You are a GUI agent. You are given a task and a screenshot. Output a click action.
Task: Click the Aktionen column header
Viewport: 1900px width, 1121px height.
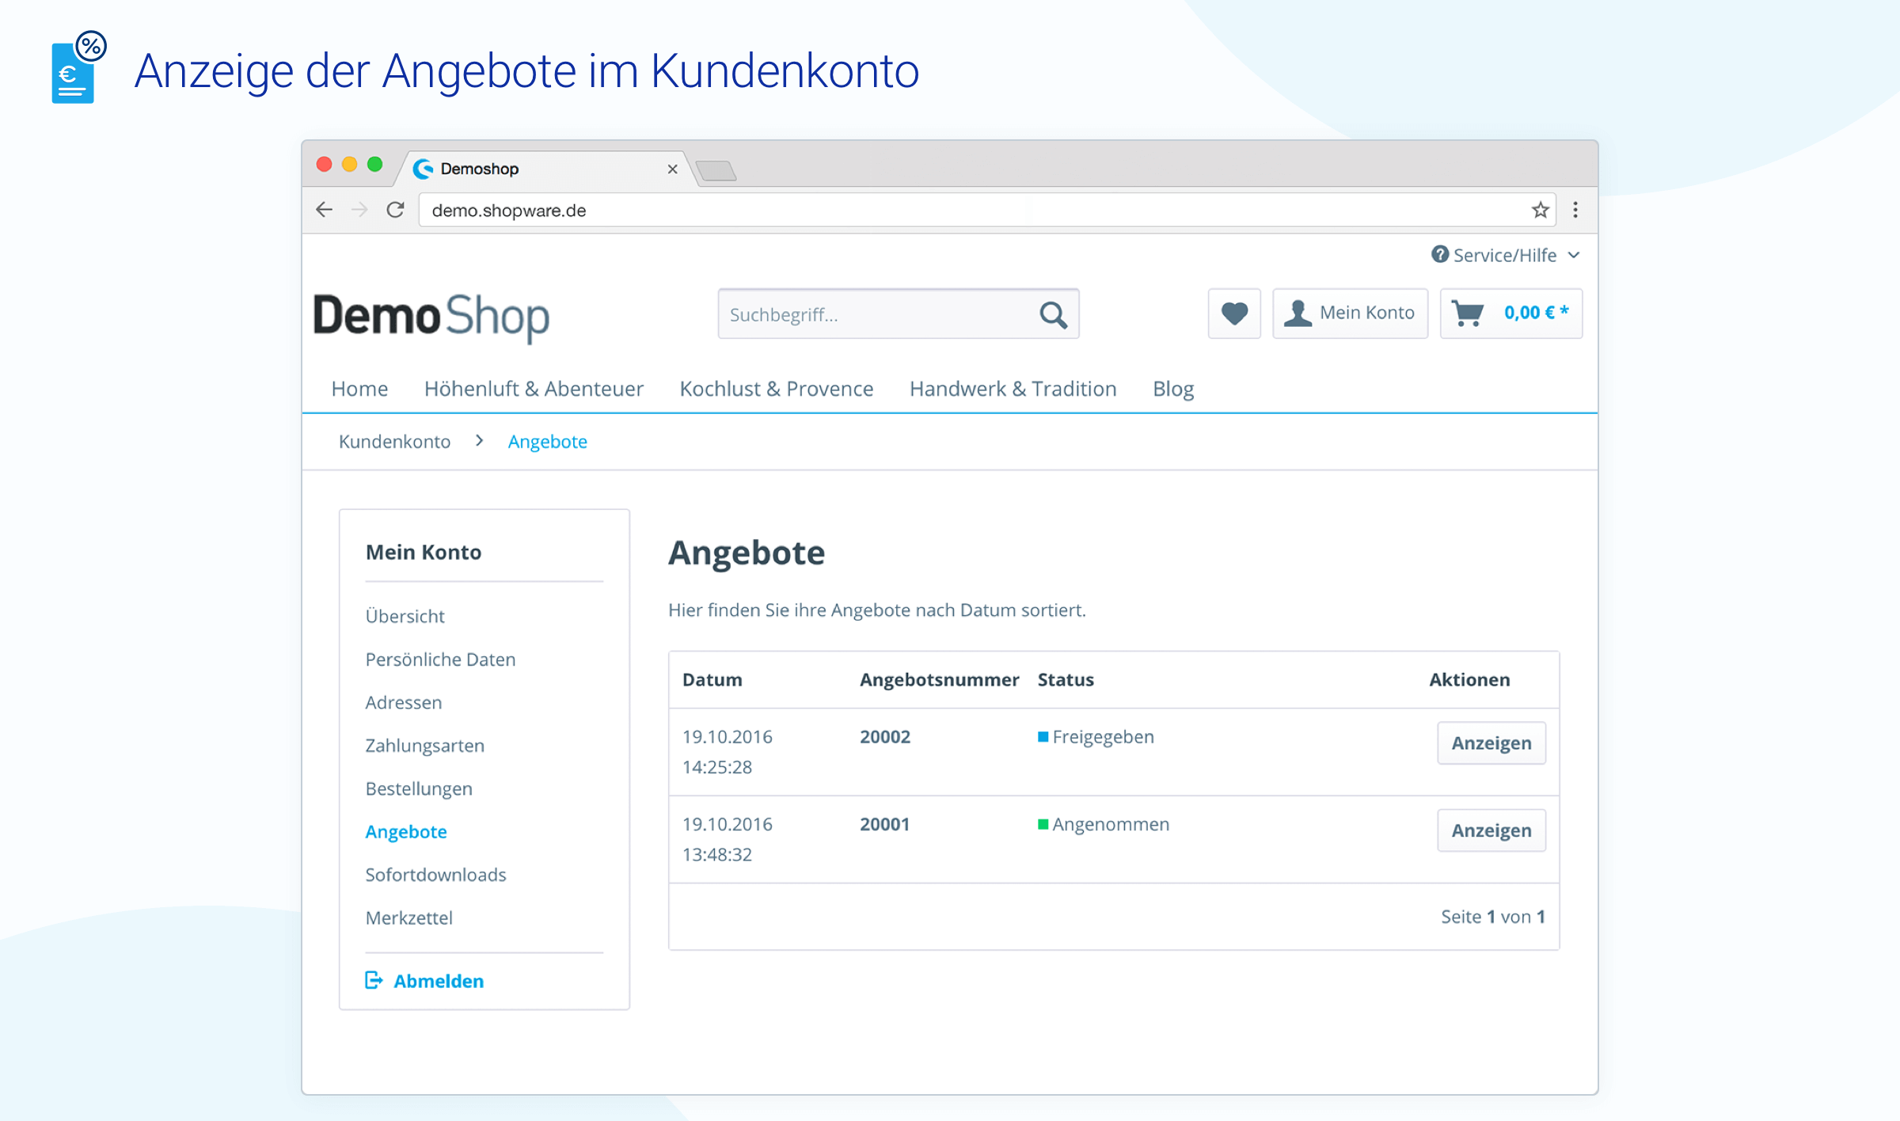click(x=1469, y=679)
